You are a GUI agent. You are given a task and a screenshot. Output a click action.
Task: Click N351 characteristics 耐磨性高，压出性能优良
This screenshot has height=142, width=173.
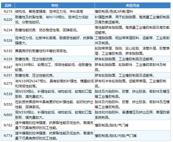point(35,75)
